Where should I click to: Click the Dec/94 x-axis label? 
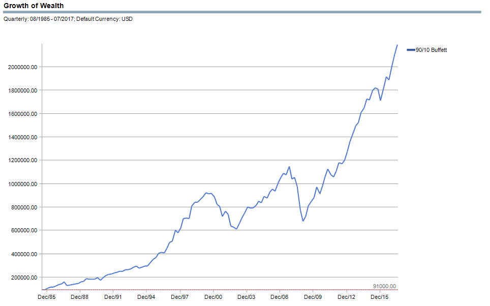click(x=146, y=297)
